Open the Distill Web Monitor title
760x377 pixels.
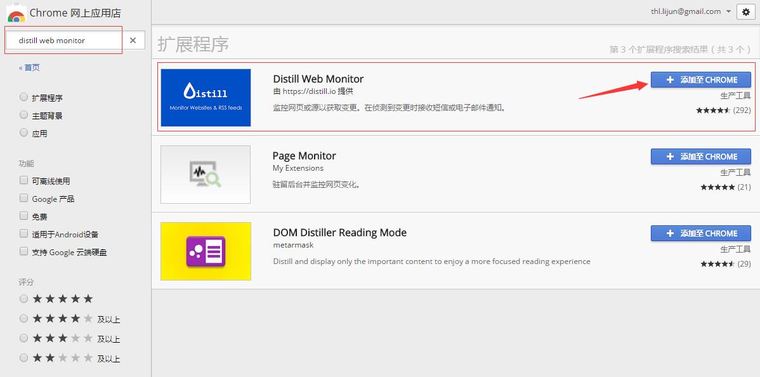pos(318,79)
